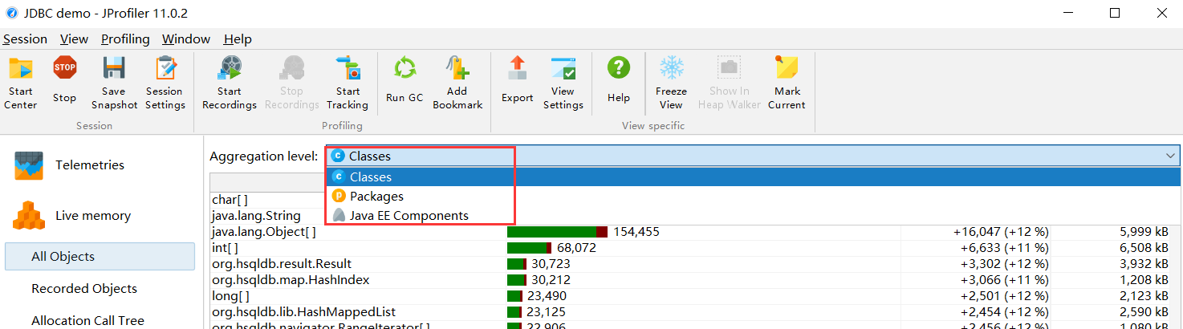Select org.hsqldb.map.HashIndex row

click(694, 279)
